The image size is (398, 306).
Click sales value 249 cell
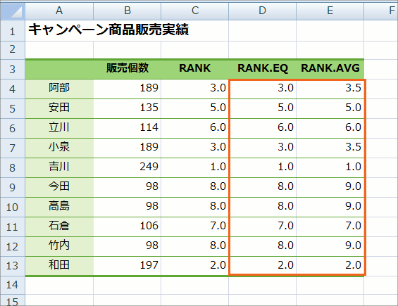(x=128, y=167)
